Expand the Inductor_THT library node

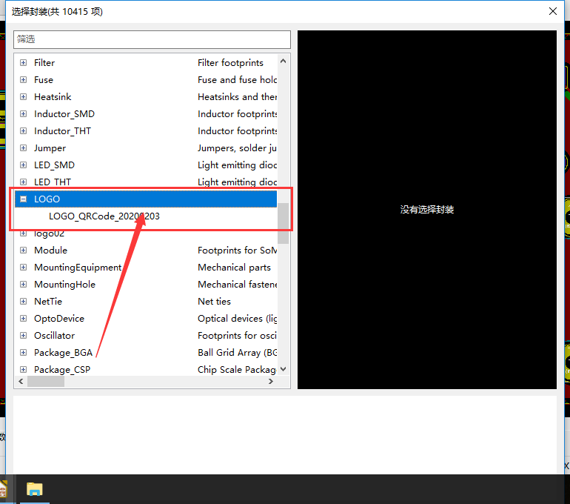[x=23, y=131]
